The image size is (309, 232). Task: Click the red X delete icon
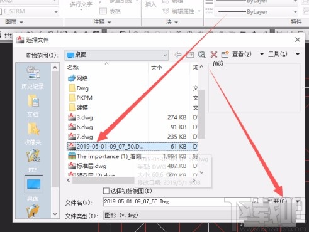click(213, 55)
